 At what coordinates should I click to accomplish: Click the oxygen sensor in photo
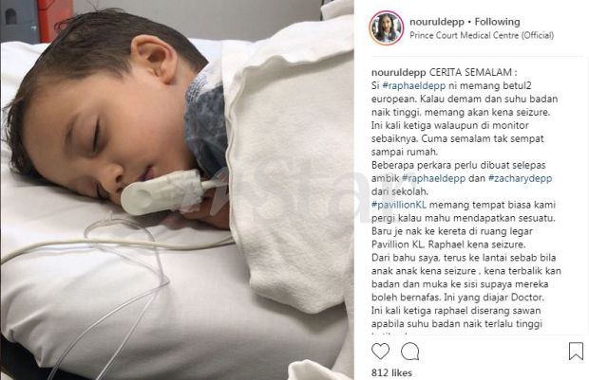coord(161,191)
